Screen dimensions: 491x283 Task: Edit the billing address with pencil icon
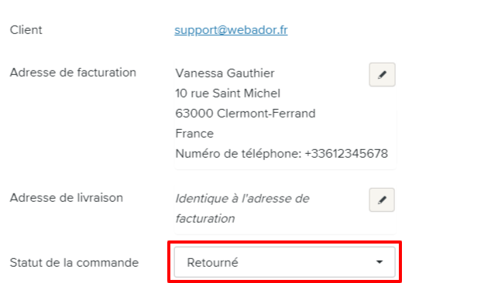click(382, 75)
